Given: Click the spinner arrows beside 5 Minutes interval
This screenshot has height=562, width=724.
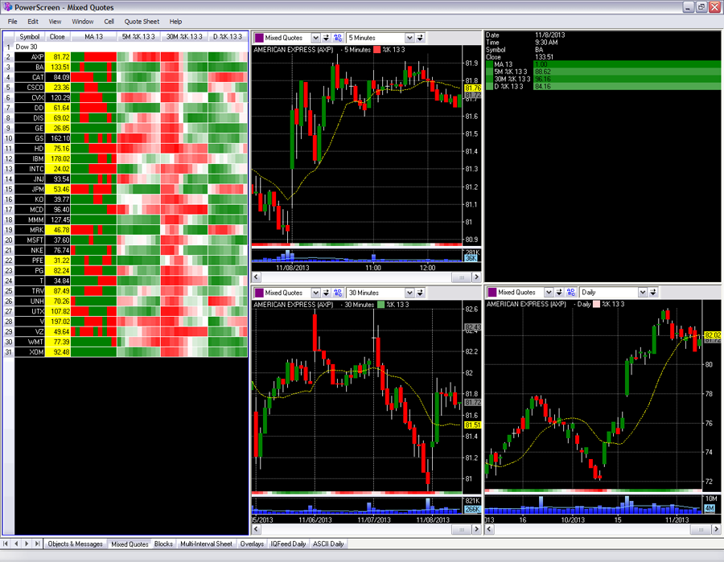Looking at the screenshot, I should [420, 38].
